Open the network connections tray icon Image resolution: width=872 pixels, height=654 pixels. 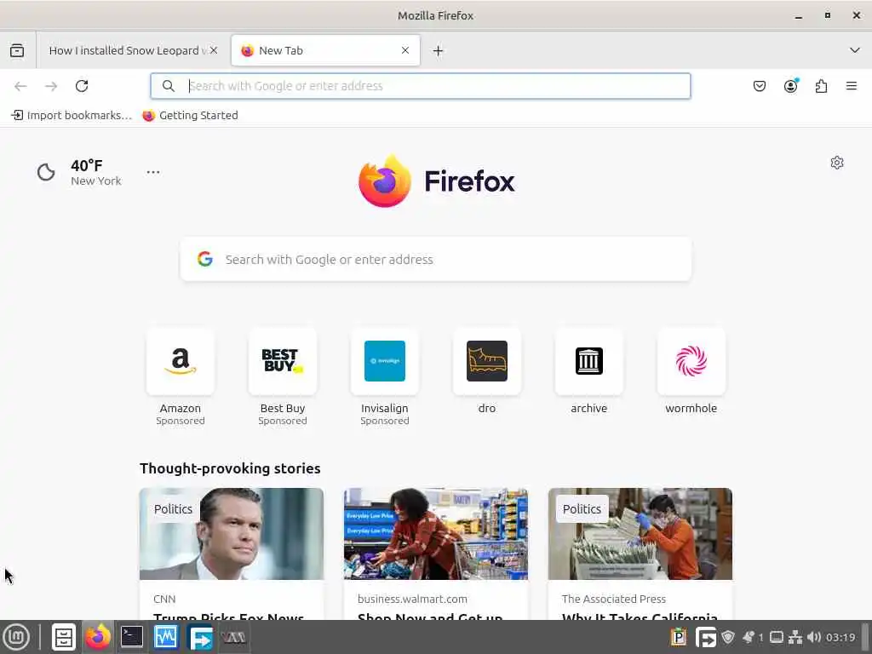tap(795, 637)
